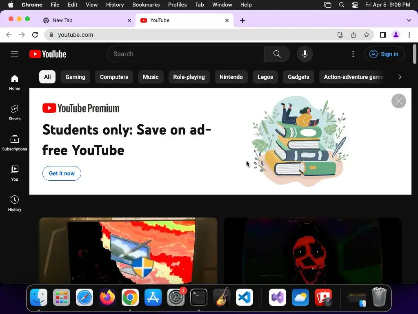Start voice search with microphone

pos(305,54)
